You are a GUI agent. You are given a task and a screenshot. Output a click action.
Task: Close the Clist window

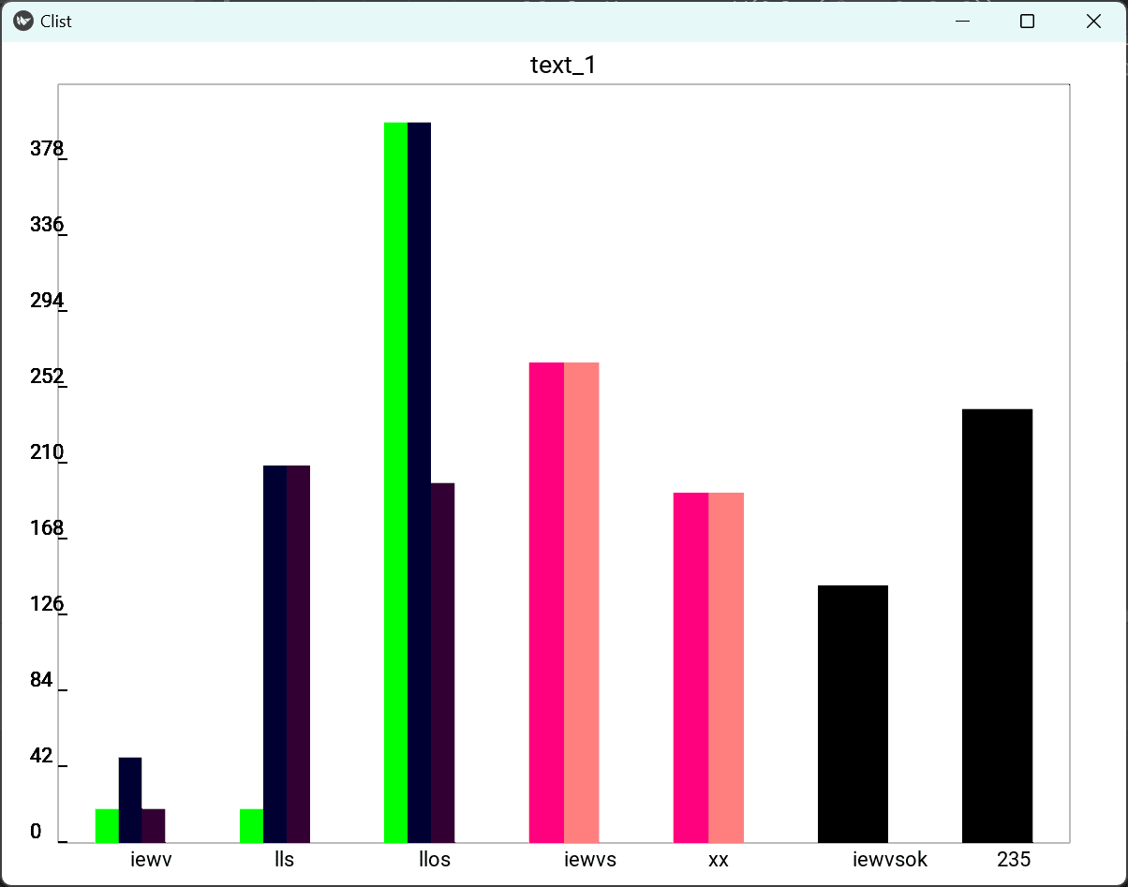point(1093,21)
